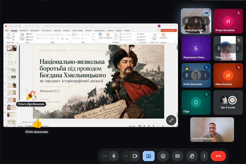Click the New Slide icon
Screen dimensions: 246x164
pyautogui.click(x=22, y=35)
